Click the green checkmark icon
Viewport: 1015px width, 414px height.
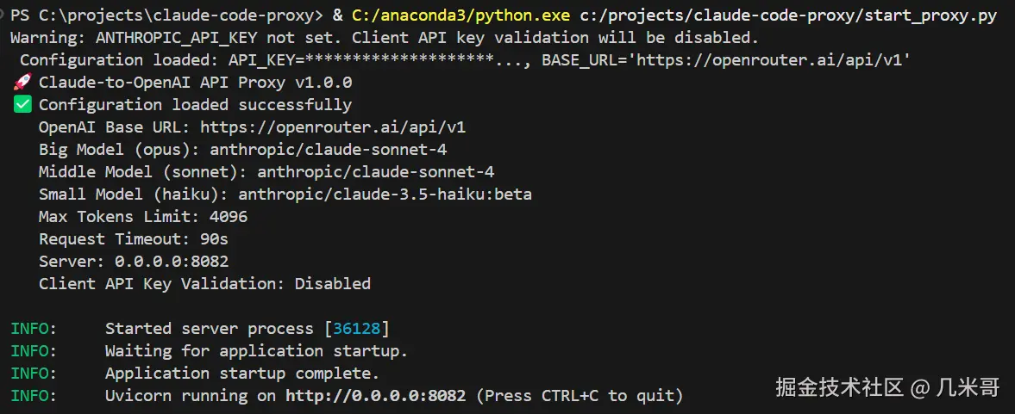coord(22,105)
